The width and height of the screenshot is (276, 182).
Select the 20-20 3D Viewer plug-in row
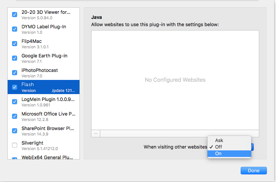click(x=43, y=15)
